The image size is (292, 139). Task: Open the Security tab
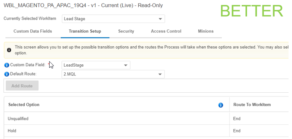(x=126, y=31)
